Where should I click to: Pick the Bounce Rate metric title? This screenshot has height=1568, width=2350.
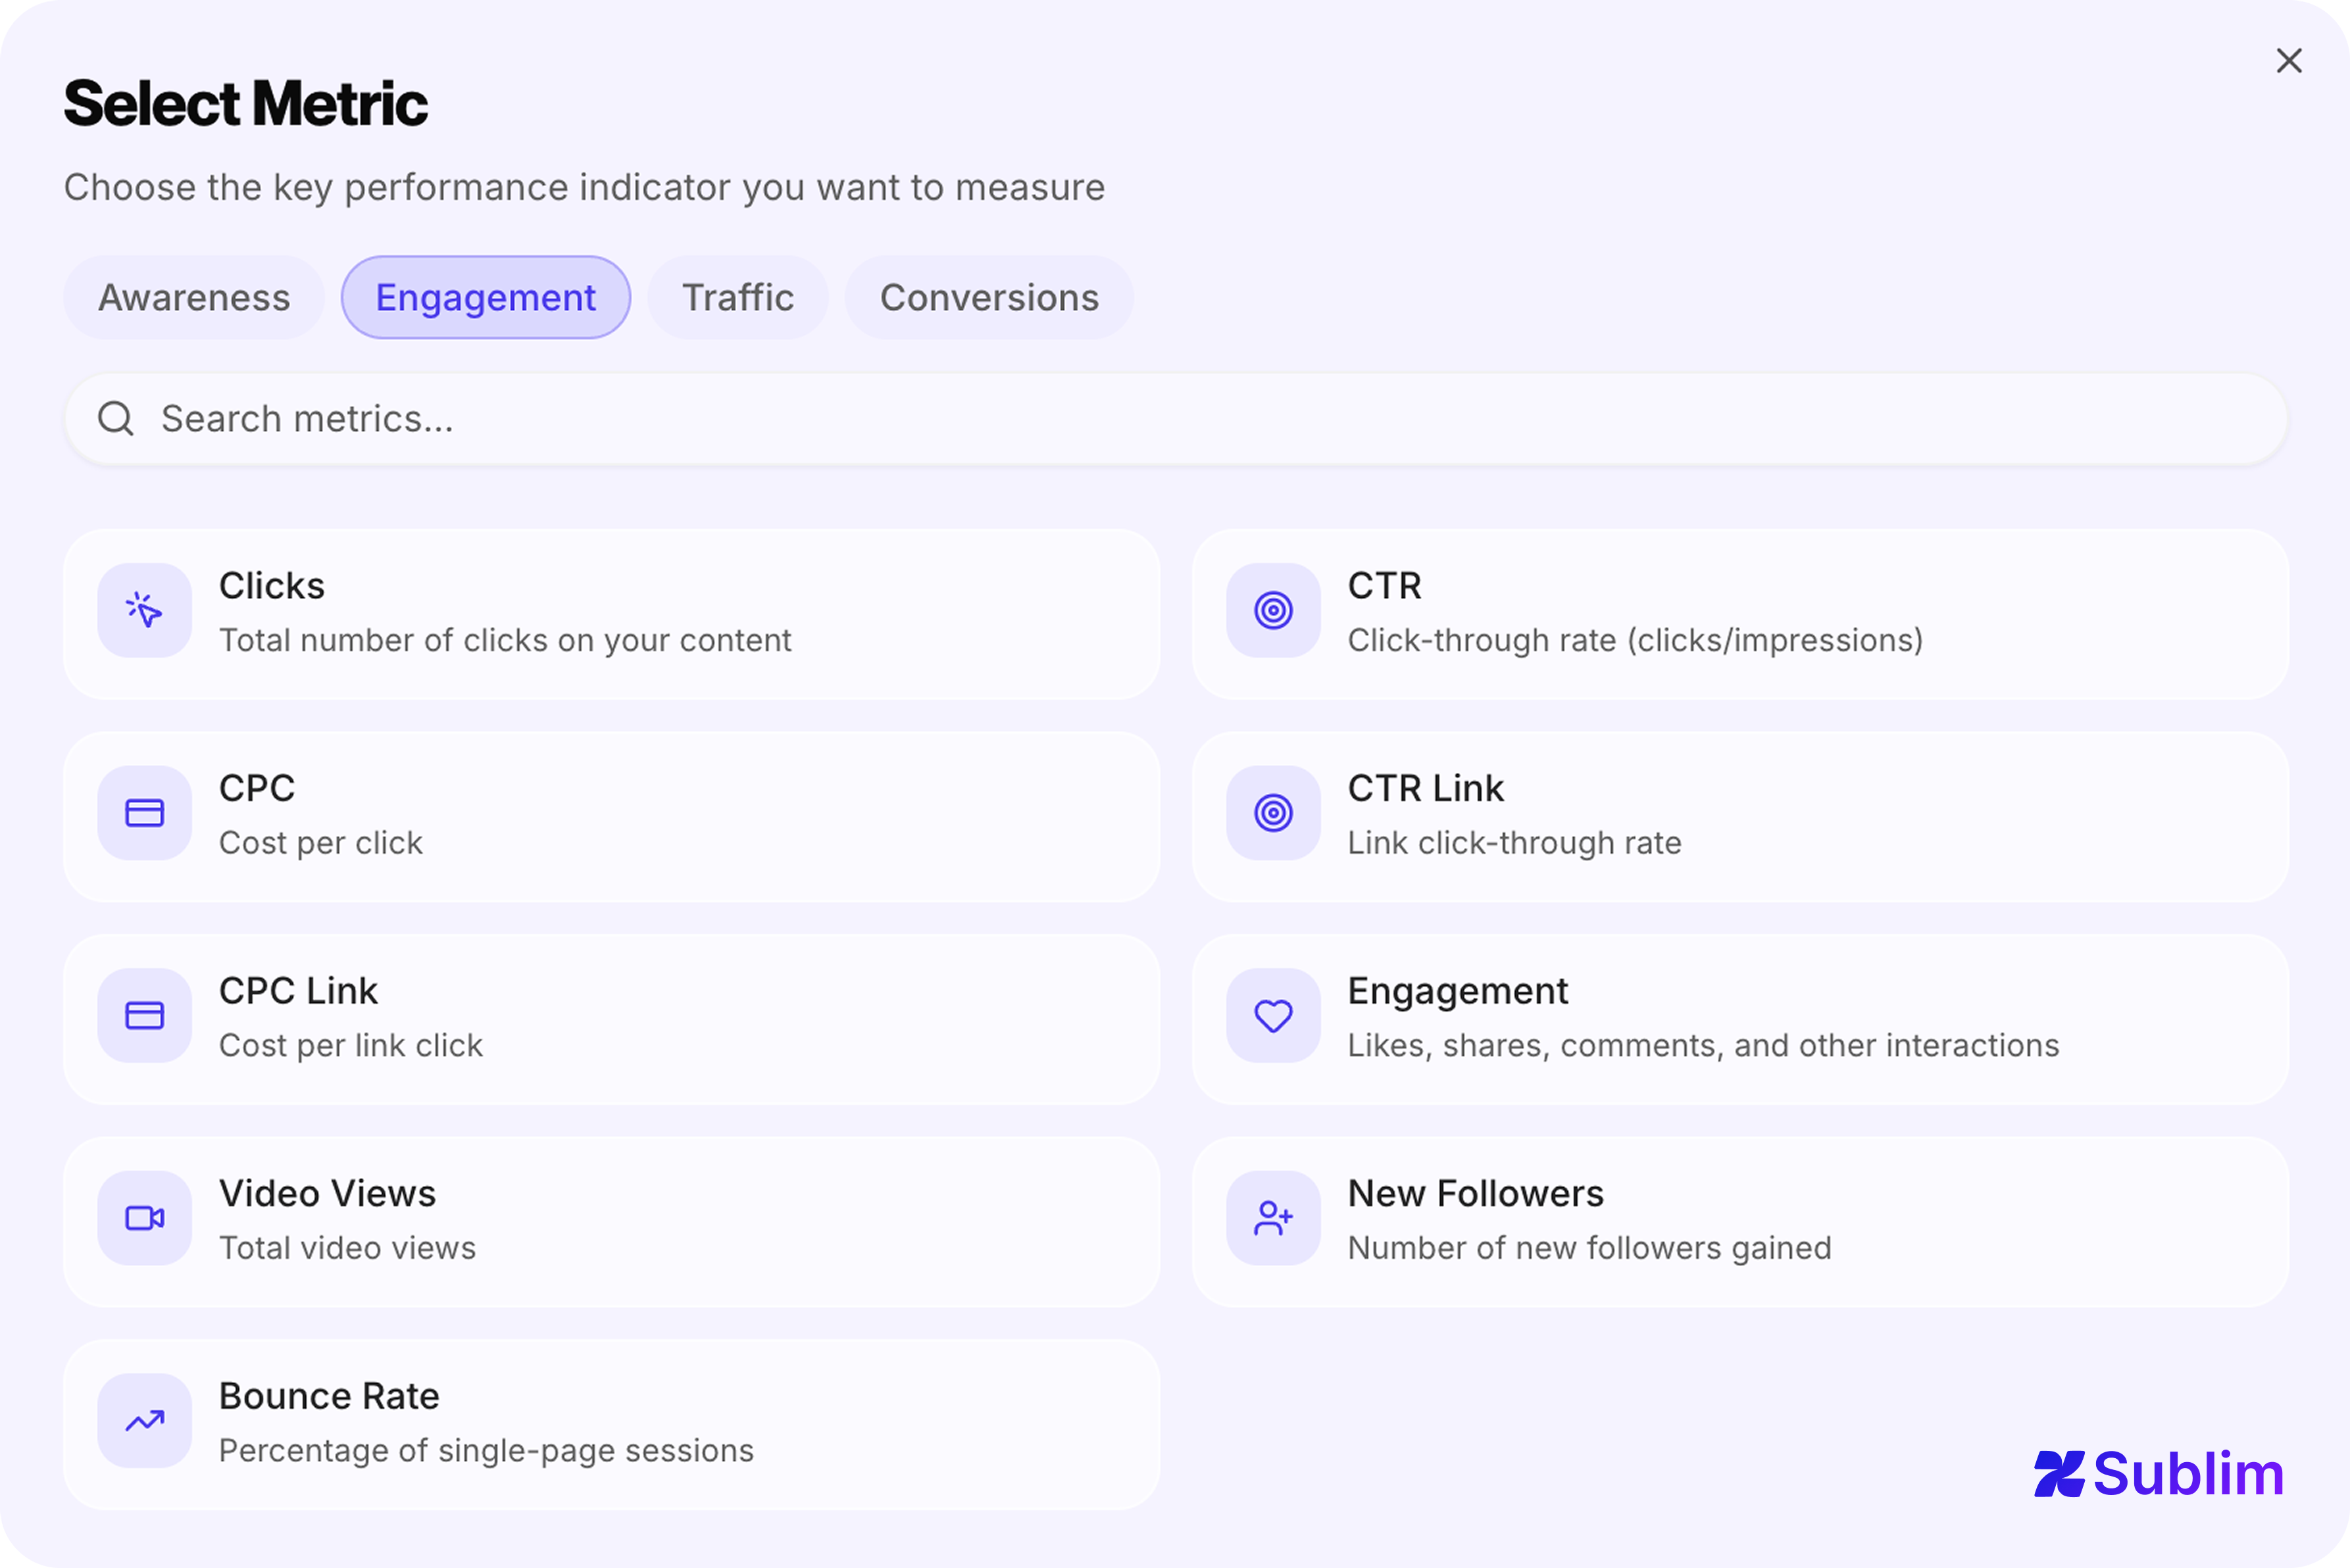pos(329,1396)
